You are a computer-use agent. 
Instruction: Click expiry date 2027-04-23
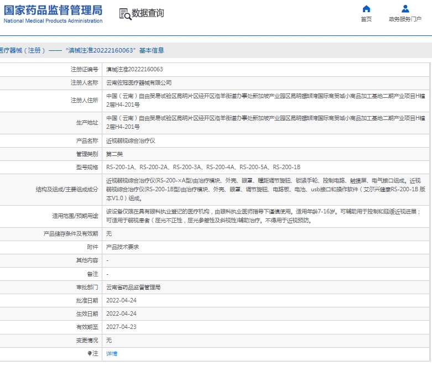121,327
